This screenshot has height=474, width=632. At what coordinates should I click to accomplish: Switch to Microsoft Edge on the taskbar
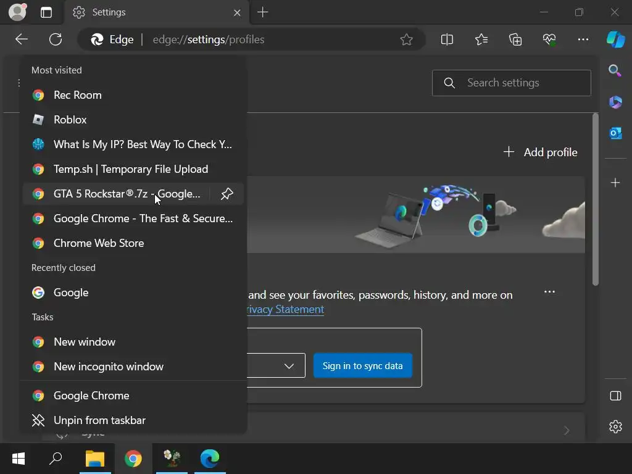[210, 459]
